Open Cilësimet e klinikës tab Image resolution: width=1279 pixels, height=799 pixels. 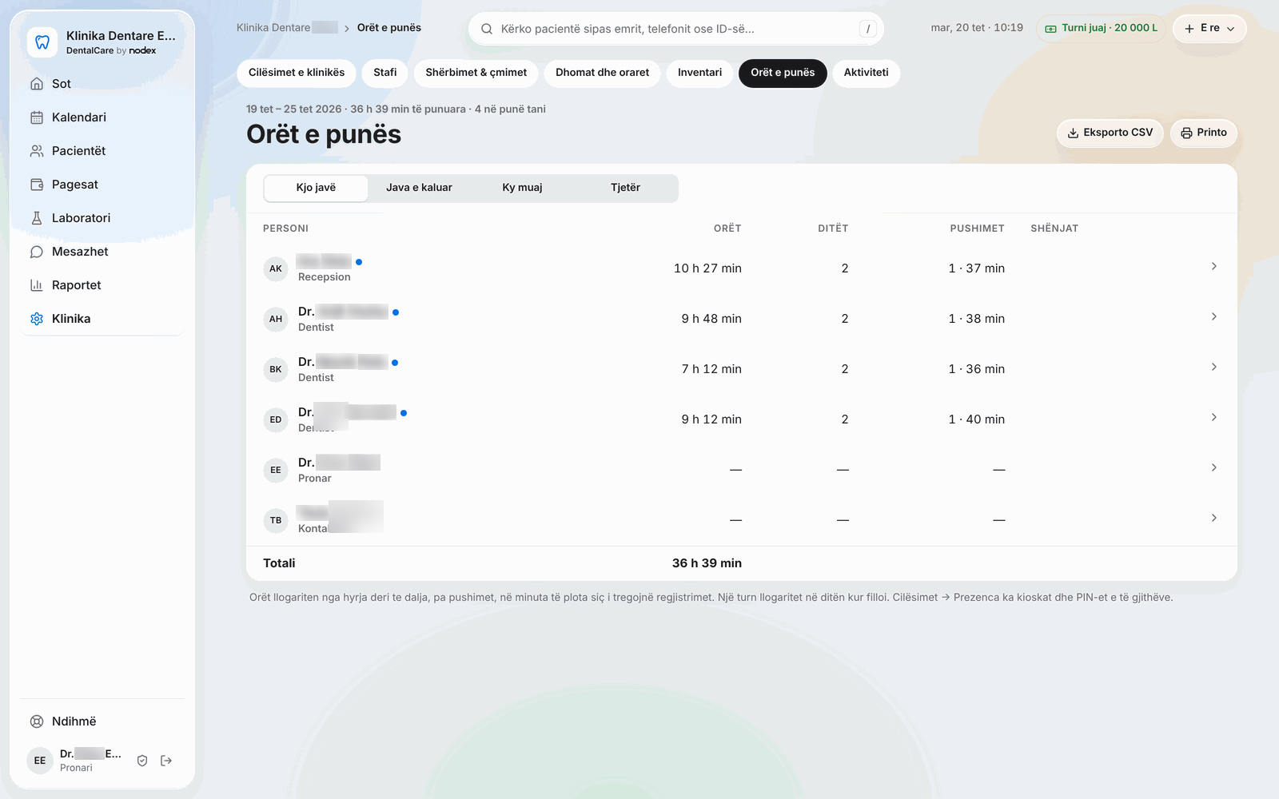297,73
